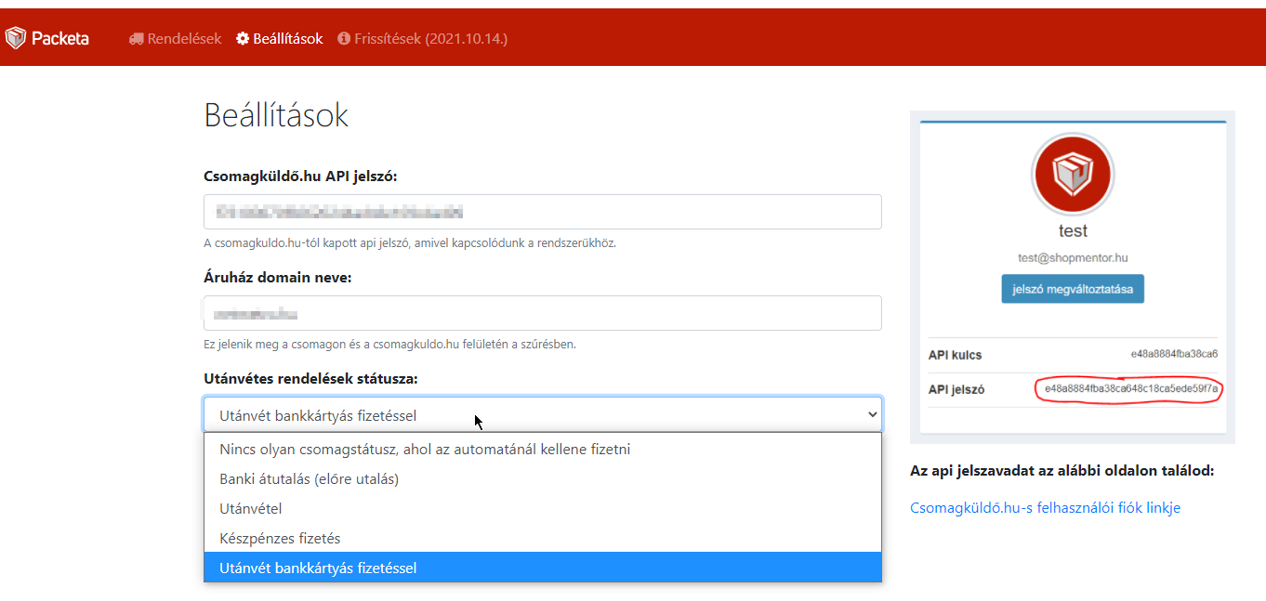Open the Beállítások menu item
Screen dimensions: 1266x601
click(x=280, y=39)
